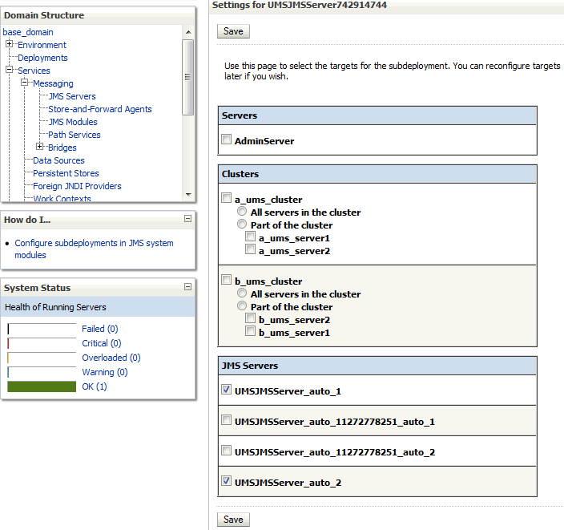The image size is (564, 530).
Task: Click the top Save button
Action: tap(233, 31)
